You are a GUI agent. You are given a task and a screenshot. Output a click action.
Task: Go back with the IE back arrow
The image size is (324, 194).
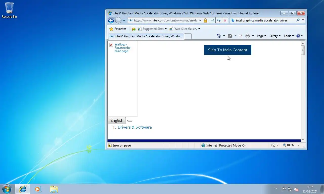tap(111, 20)
